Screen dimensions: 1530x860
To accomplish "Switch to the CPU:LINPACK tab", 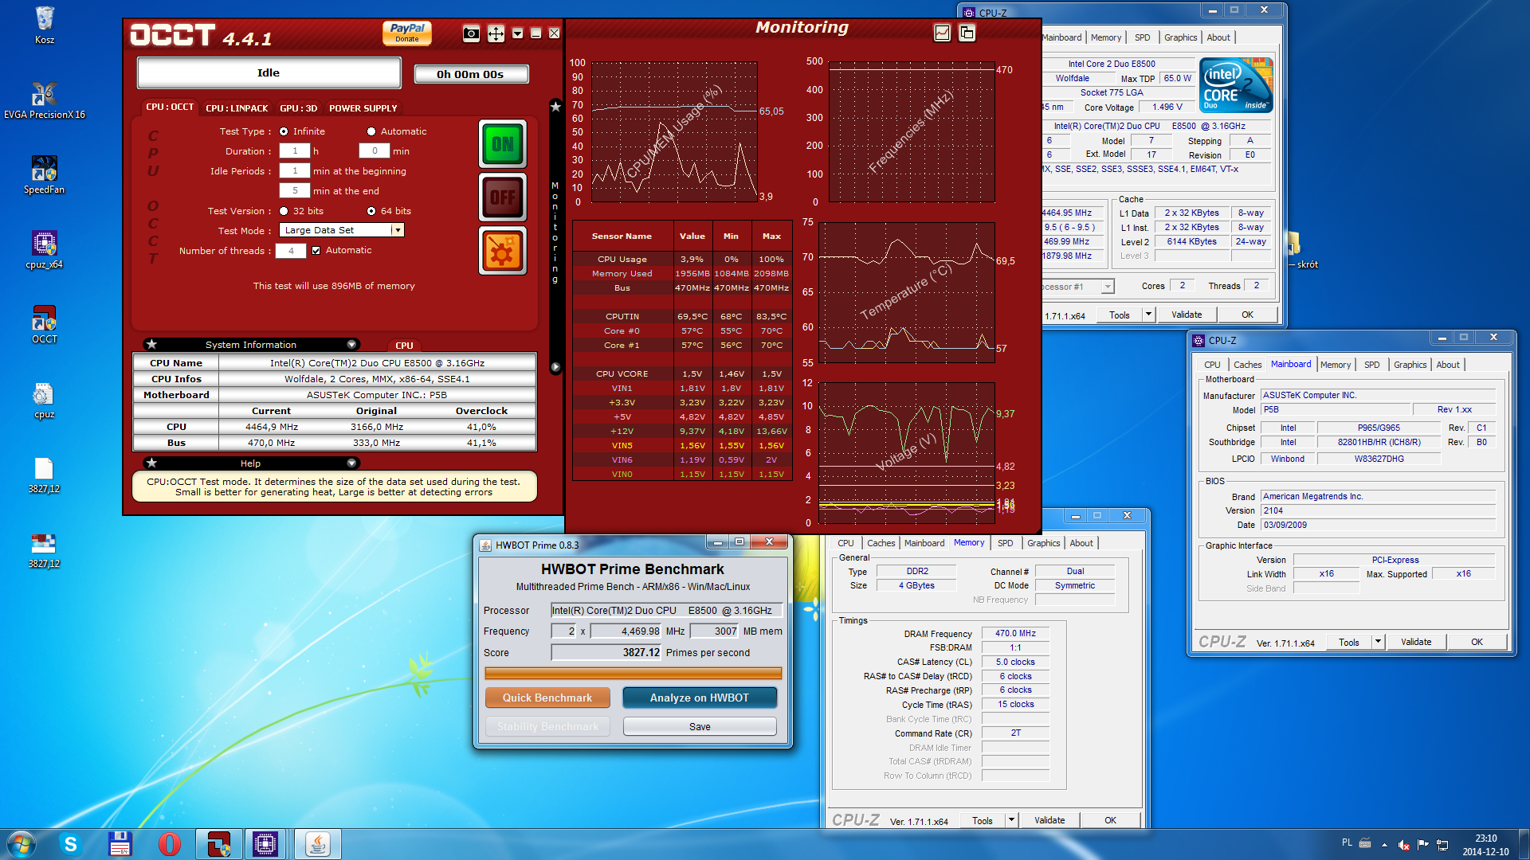I will click(237, 108).
